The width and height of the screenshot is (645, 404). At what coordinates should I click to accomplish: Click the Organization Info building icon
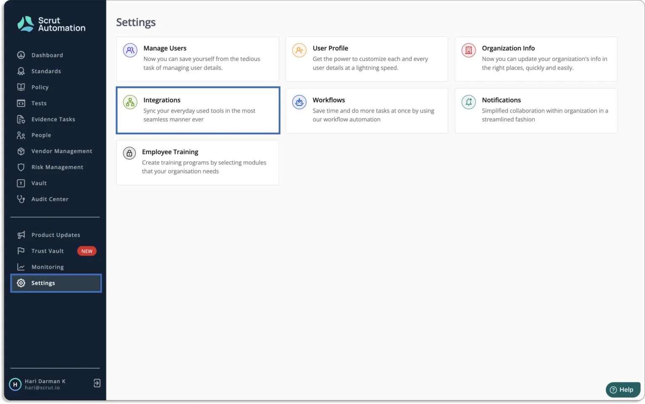tap(469, 50)
